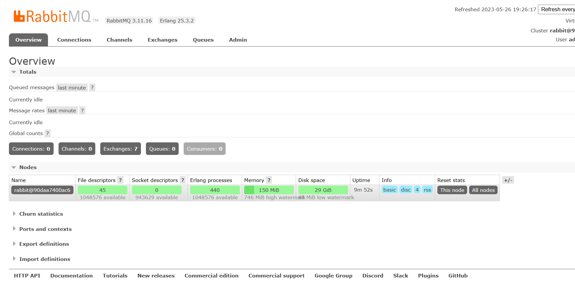Switch to the Admin tab
575x291 pixels.
(x=238, y=40)
